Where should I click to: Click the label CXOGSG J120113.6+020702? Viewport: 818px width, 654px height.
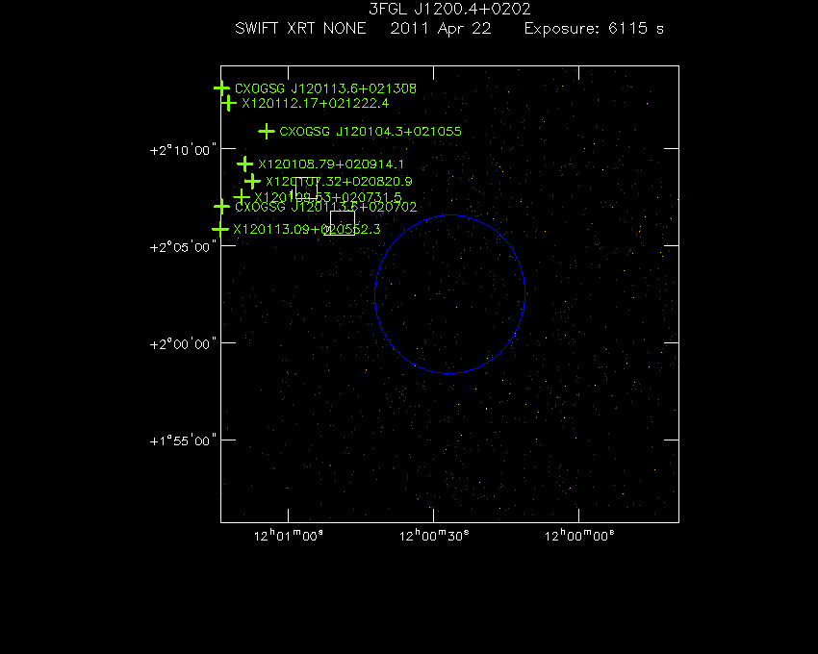(x=326, y=207)
